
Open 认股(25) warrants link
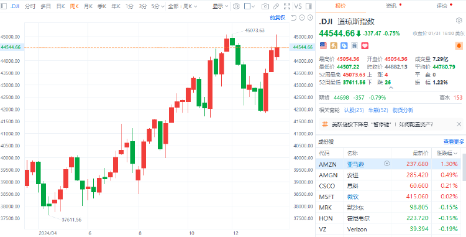click(354, 110)
